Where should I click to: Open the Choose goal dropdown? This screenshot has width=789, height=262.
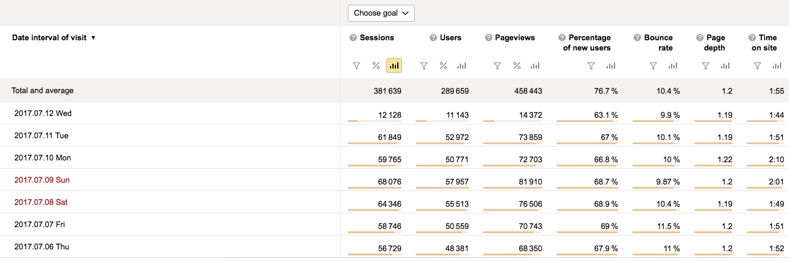coord(381,13)
